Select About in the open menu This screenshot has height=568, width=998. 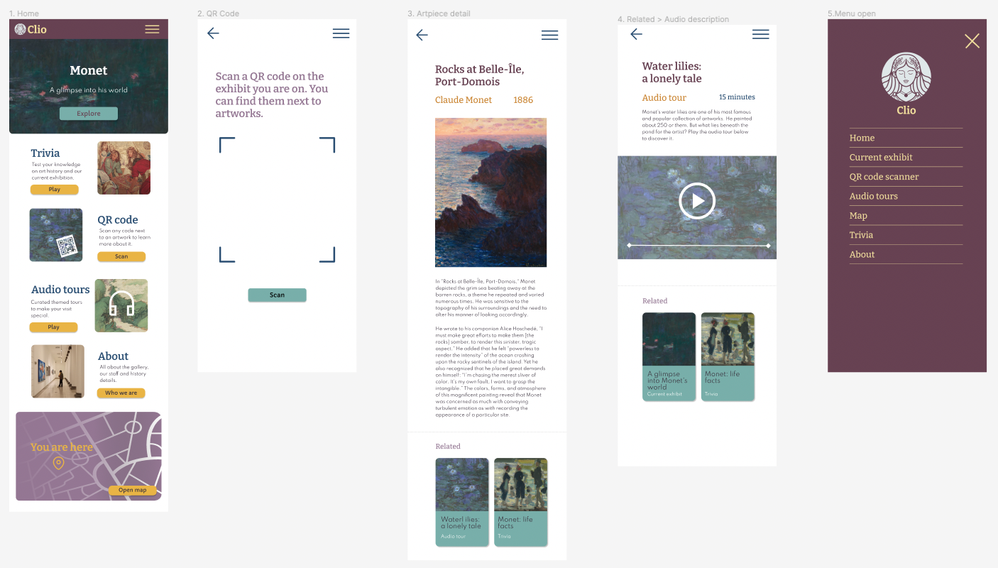906,254
